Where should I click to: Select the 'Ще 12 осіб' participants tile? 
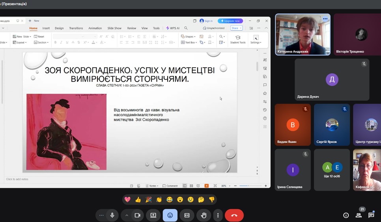tap(332, 170)
